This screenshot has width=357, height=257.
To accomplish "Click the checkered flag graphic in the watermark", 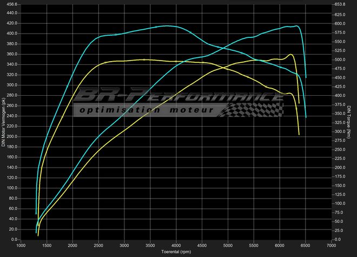I will click(x=254, y=109).
